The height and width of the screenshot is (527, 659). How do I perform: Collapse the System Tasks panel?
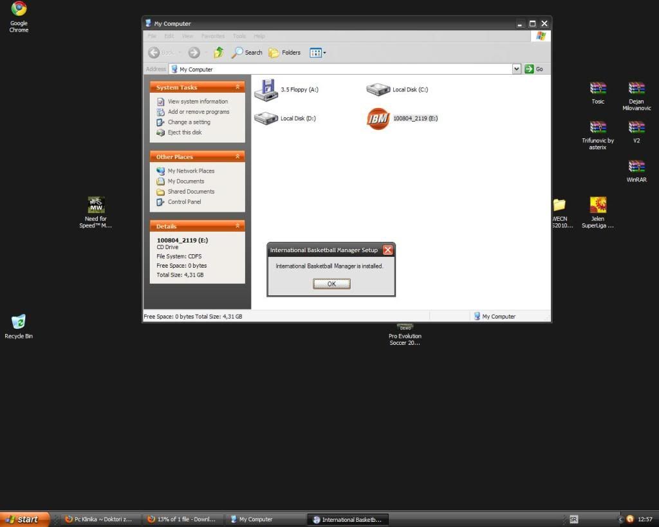coord(237,87)
